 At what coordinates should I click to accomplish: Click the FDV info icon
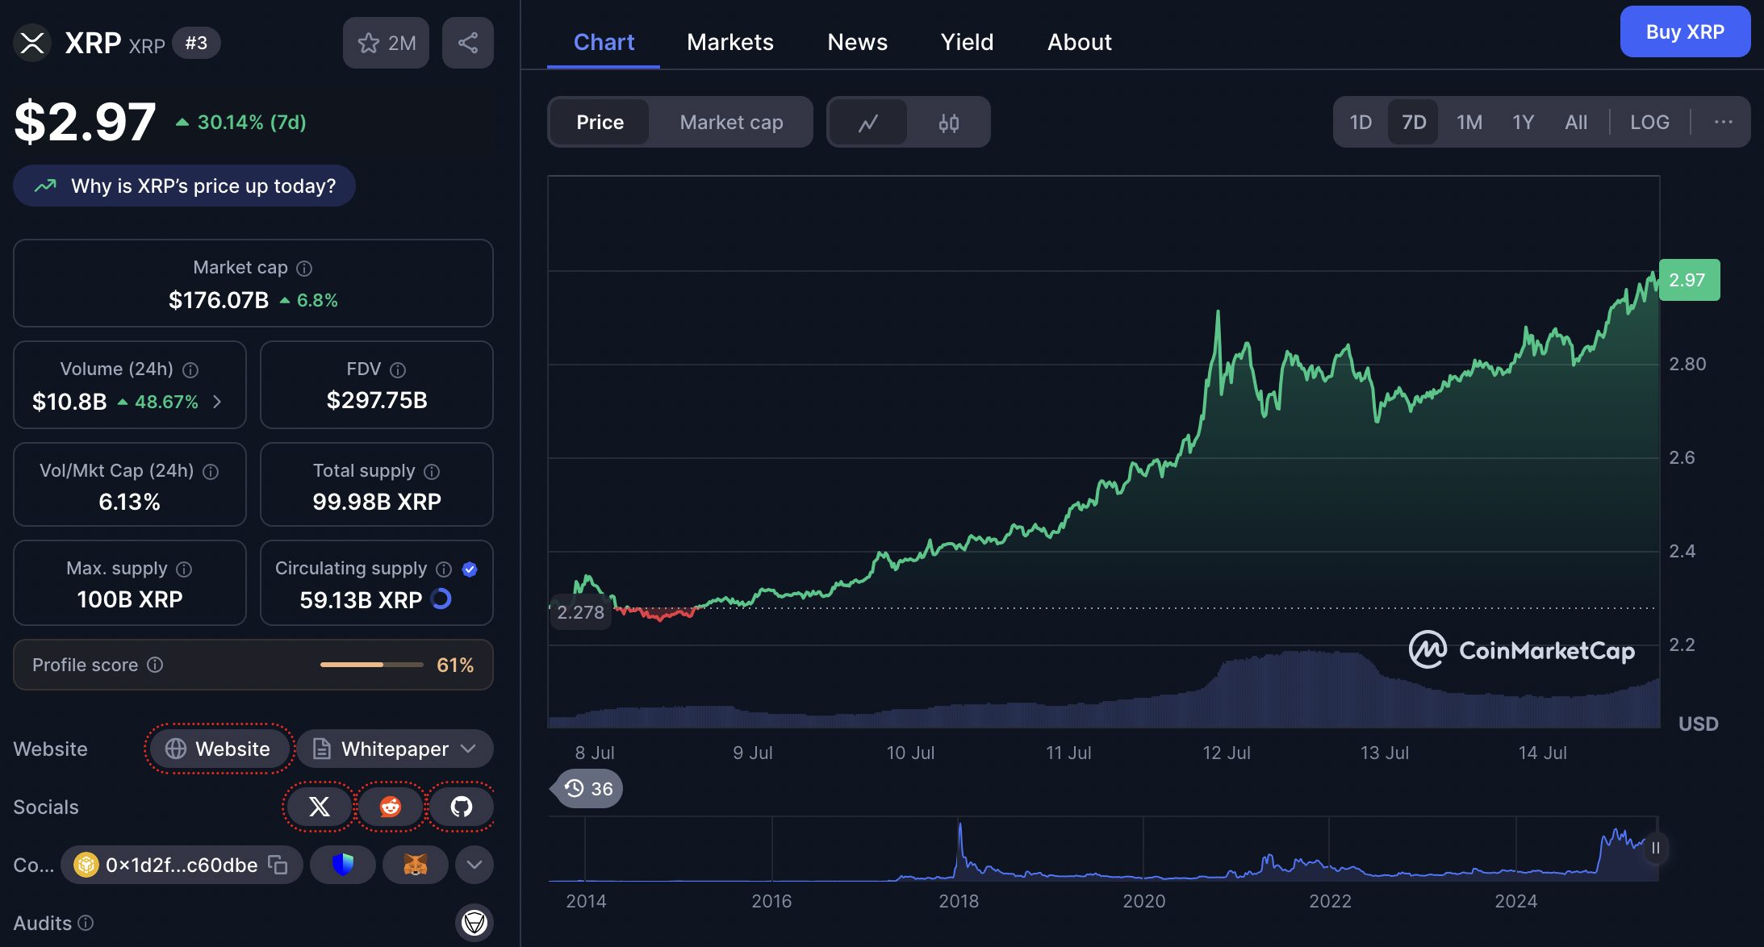398,369
